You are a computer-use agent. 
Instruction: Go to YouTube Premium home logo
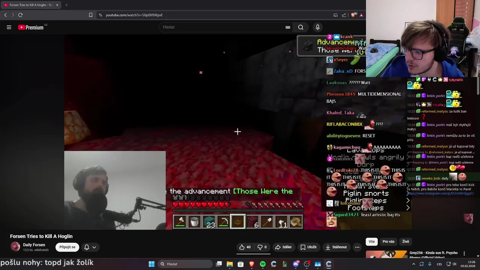tap(31, 27)
